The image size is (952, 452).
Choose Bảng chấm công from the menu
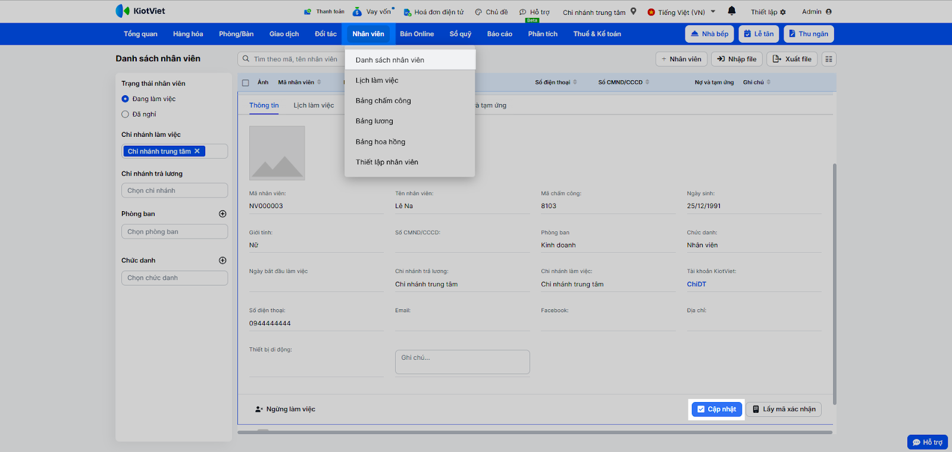pyautogui.click(x=383, y=101)
